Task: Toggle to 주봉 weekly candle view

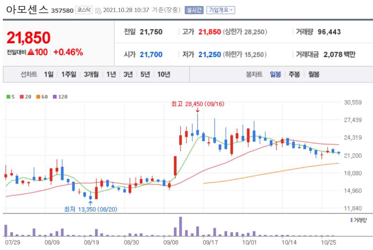Action: [294, 75]
